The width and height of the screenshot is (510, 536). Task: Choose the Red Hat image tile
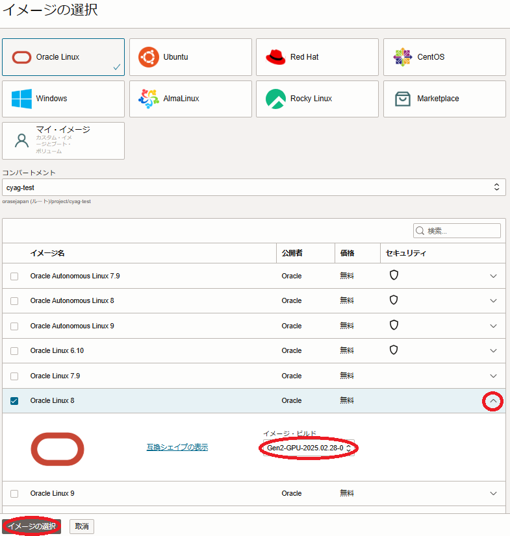(x=317, y=57)
